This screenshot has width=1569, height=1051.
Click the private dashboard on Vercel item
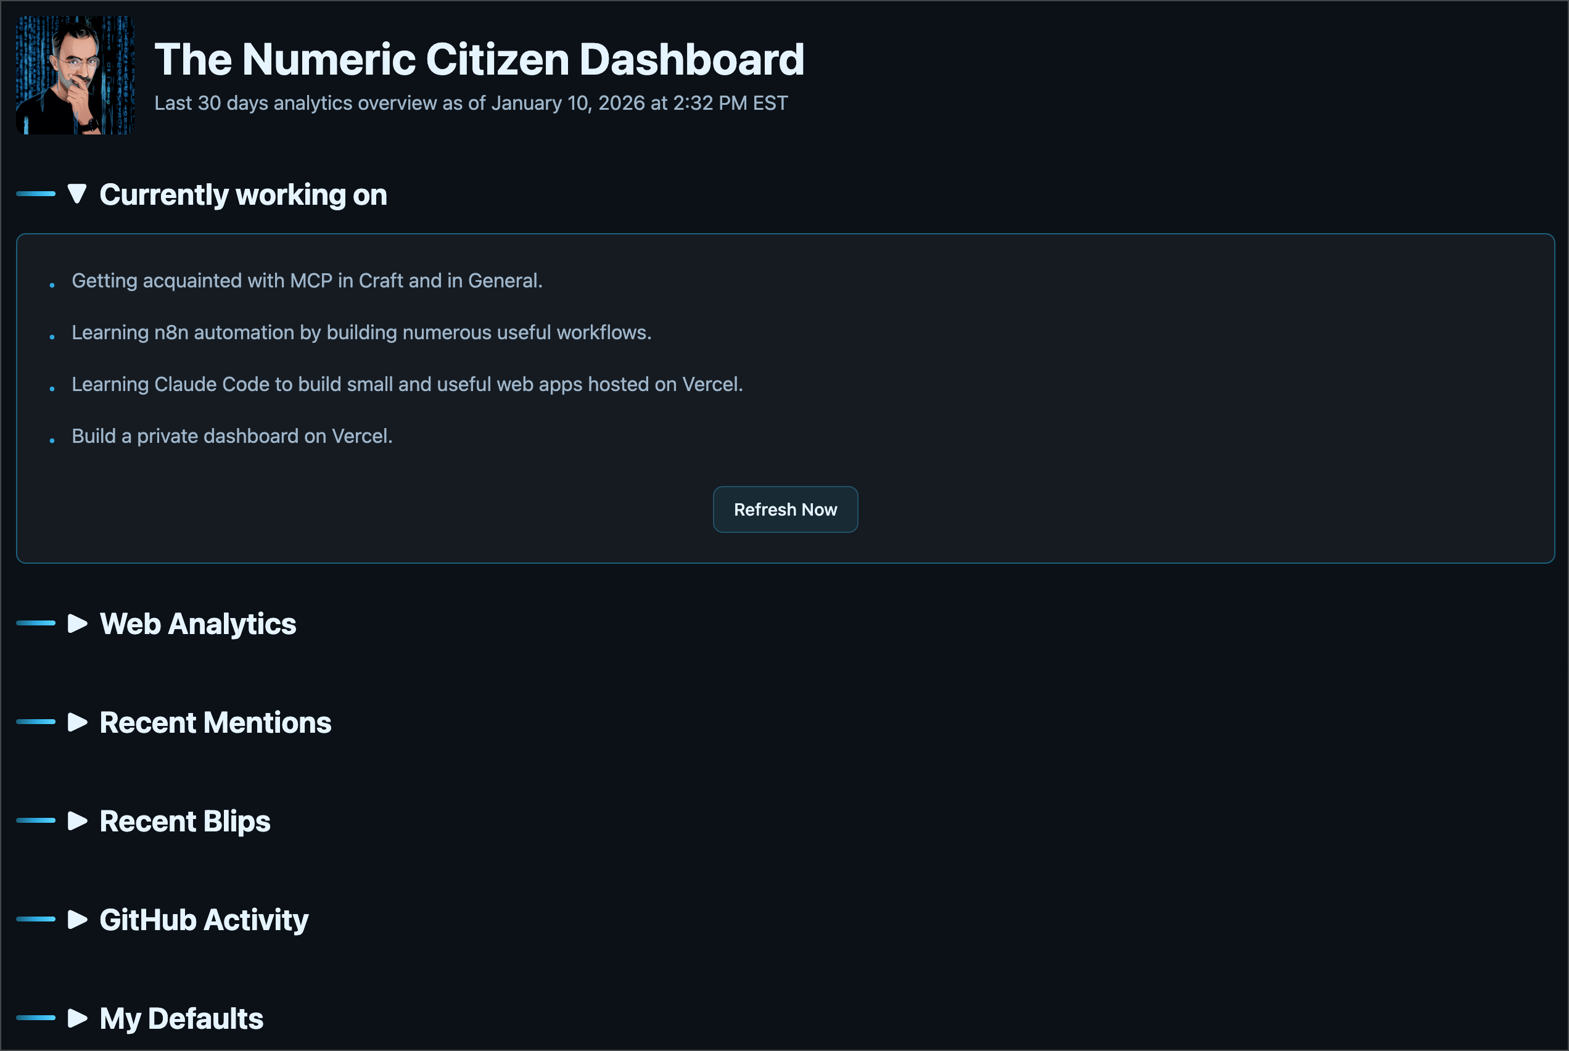pos(232,435)
